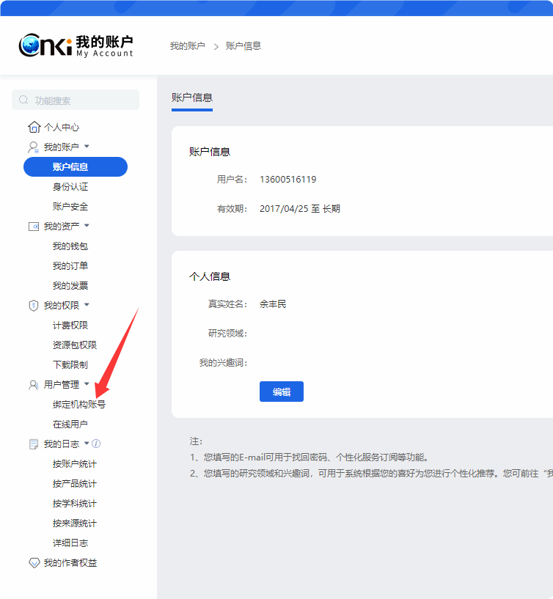Collapse the 用户管理 section arrow
This screenshot has height=599, width=553.
coord(87,384)
